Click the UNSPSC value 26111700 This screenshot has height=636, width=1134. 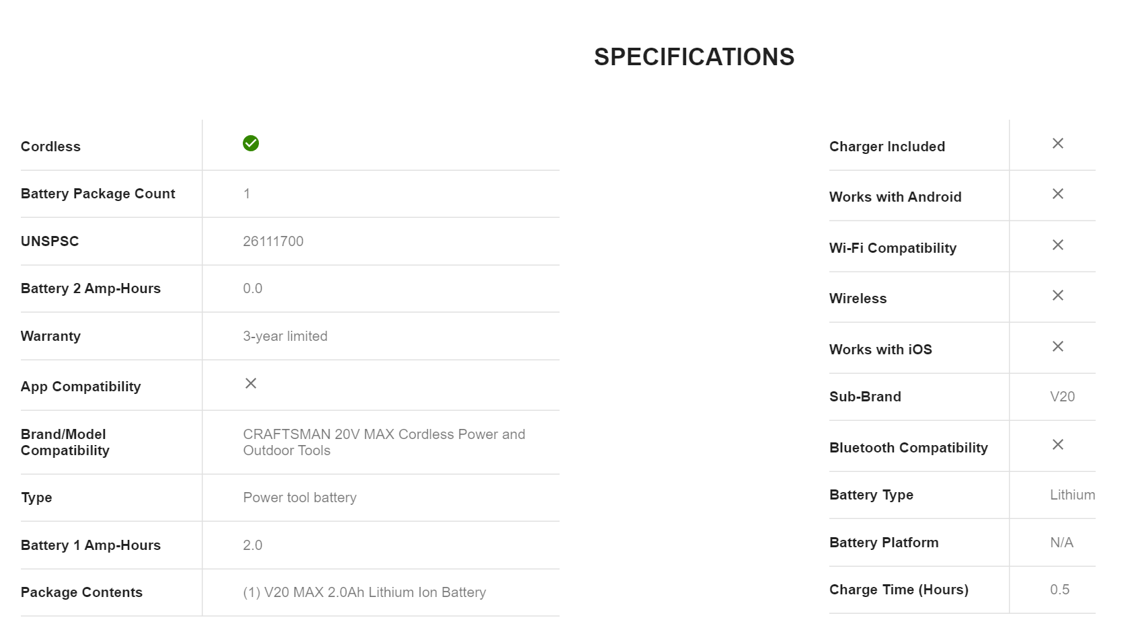click(x=273, y=241)
